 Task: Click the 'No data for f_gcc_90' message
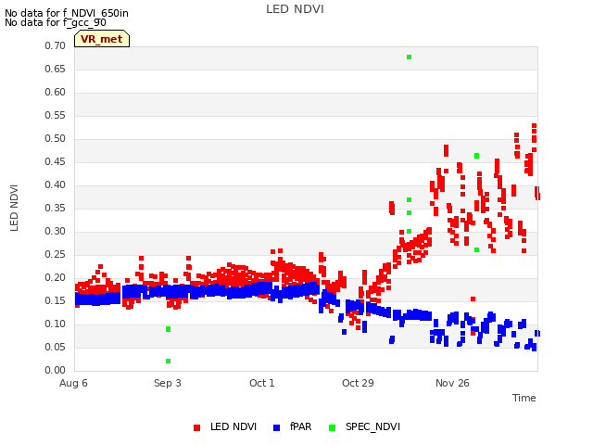coord(56,22)
